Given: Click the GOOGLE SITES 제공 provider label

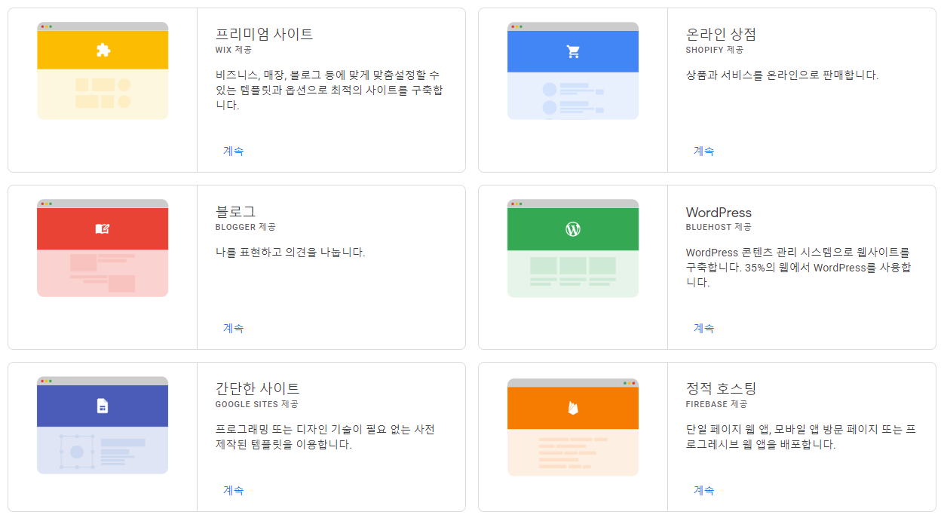Looking at the screenshot, I should pos(256,404).
